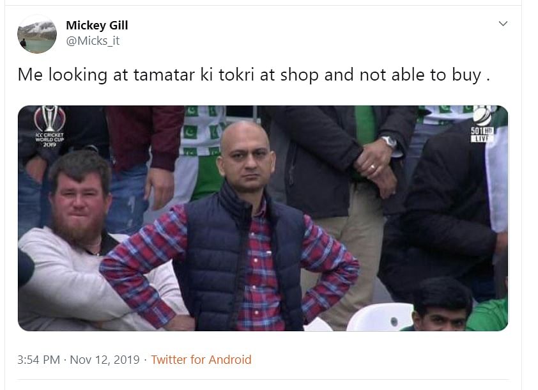The height and width of the screenshot is (390, 538).
Task: Open Mickey Gill's profile avatar
Action: pos(37,34)
